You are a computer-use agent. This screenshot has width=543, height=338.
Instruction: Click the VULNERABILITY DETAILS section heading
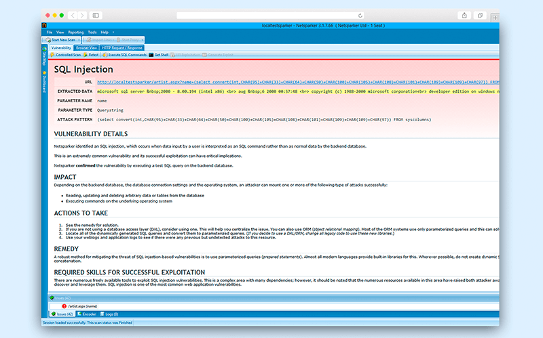pyautogui.click(x=91, y=134)
